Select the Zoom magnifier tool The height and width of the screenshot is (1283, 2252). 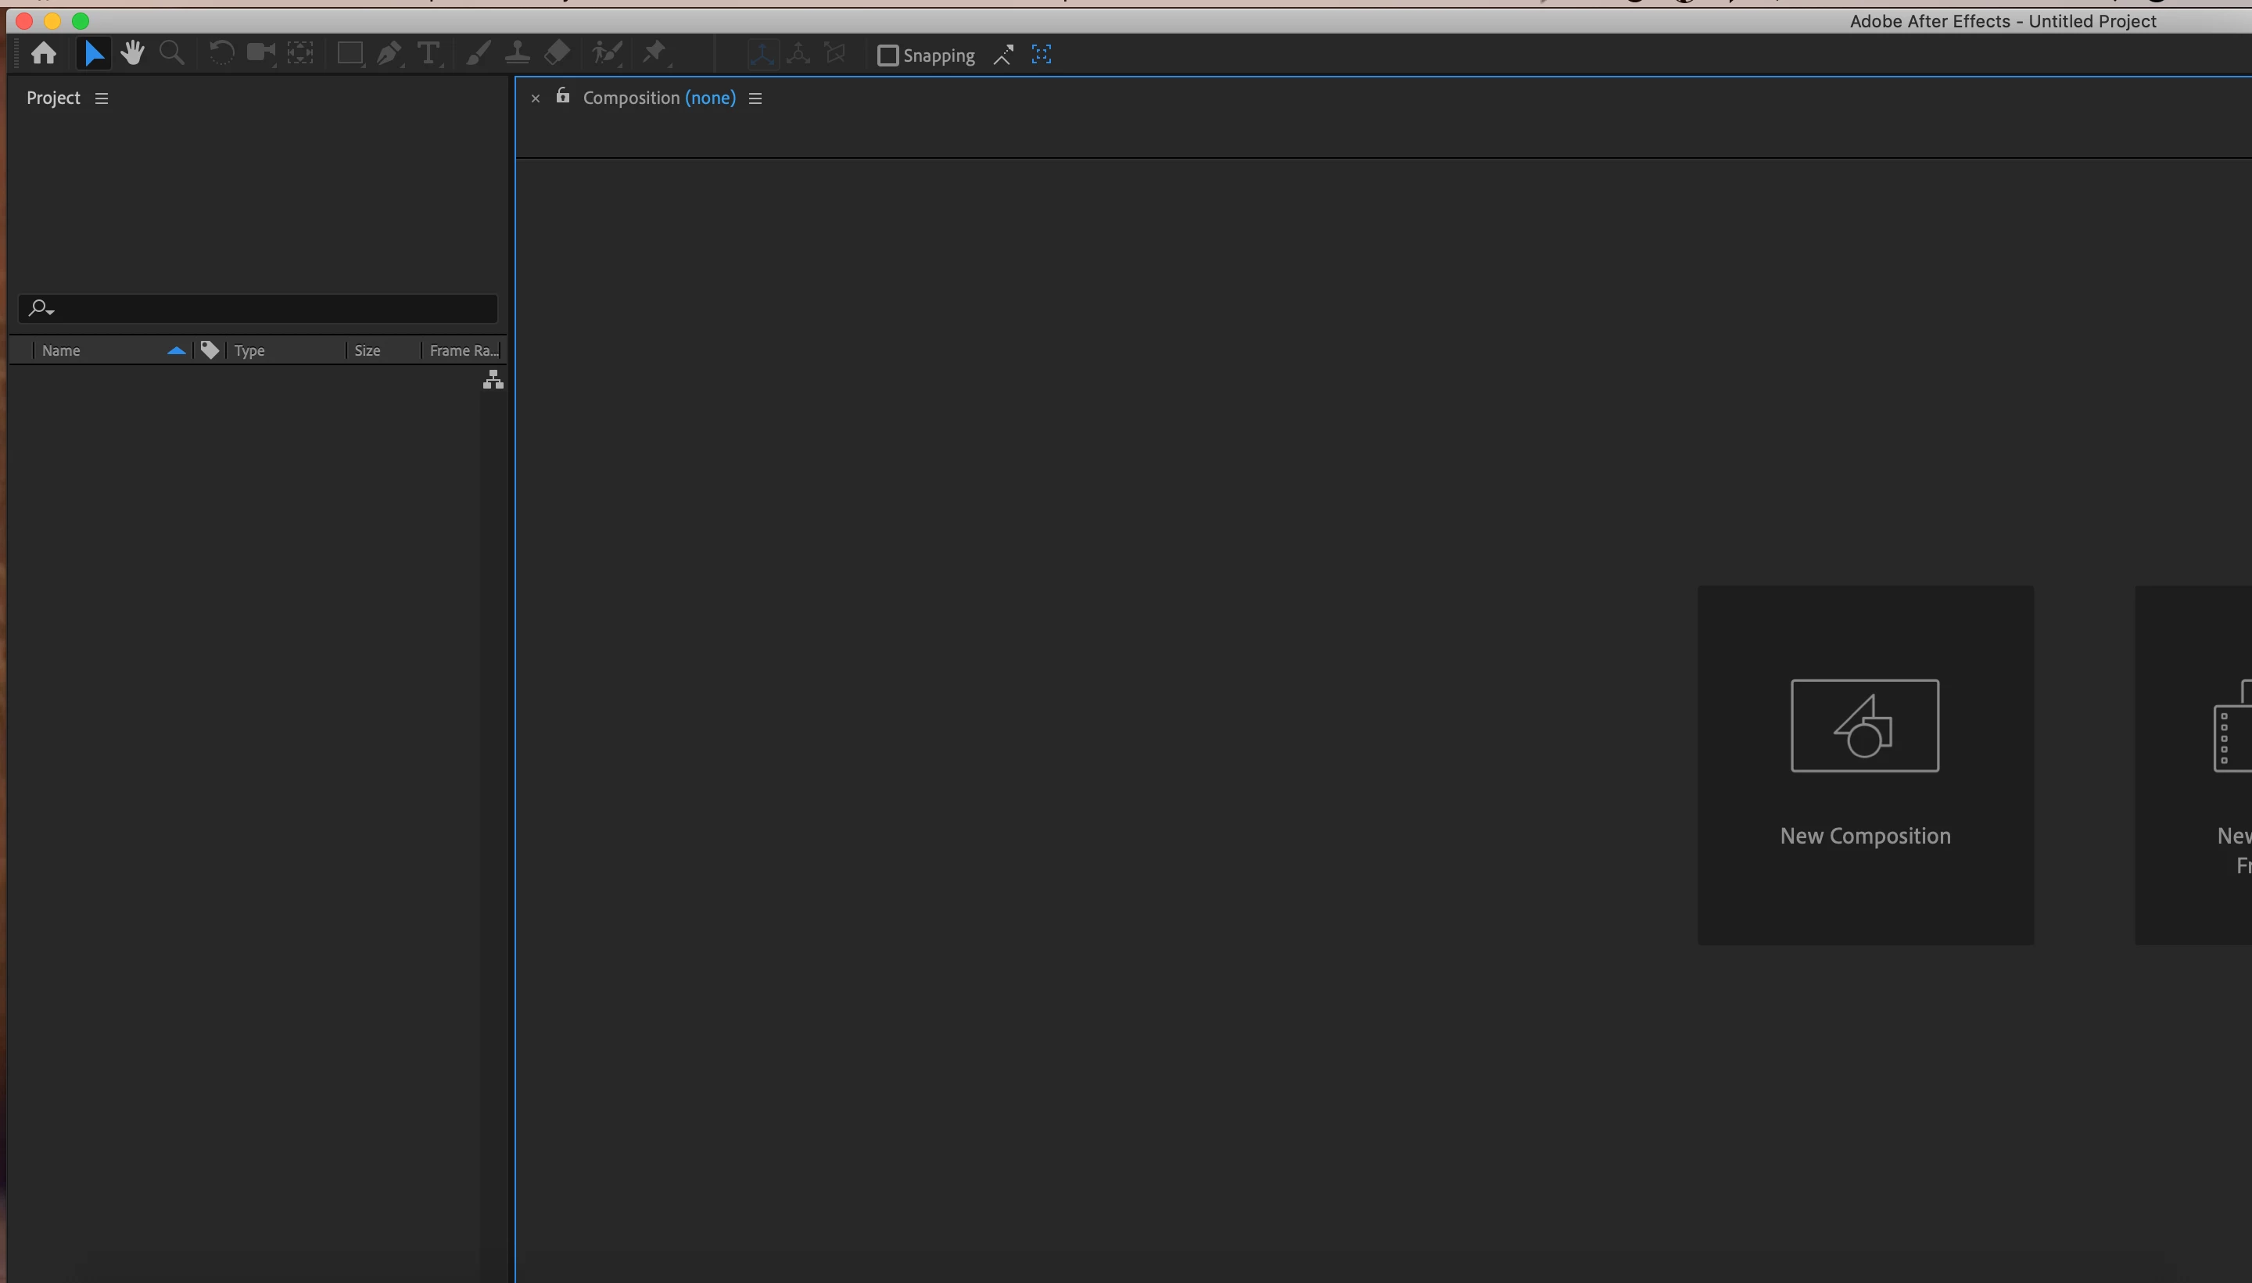point(172,54)
